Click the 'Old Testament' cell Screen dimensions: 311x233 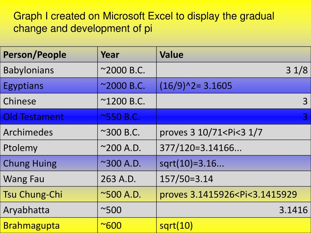pos(49,116)
